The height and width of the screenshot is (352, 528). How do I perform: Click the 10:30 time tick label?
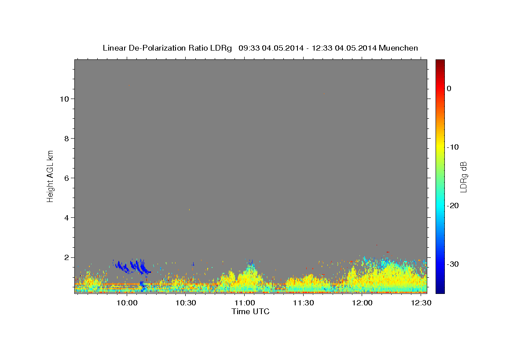click(x=186, y=303)
